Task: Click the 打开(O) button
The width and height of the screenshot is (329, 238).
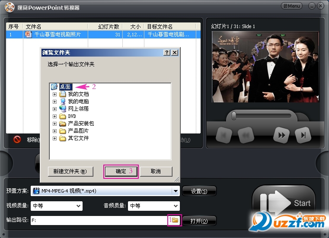Action: (x=199, y=221)
